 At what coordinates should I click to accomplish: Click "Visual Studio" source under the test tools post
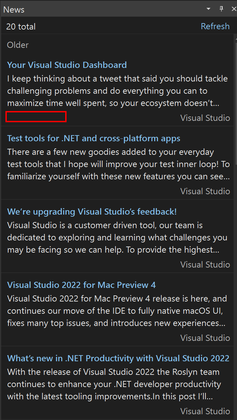point(205,191)
